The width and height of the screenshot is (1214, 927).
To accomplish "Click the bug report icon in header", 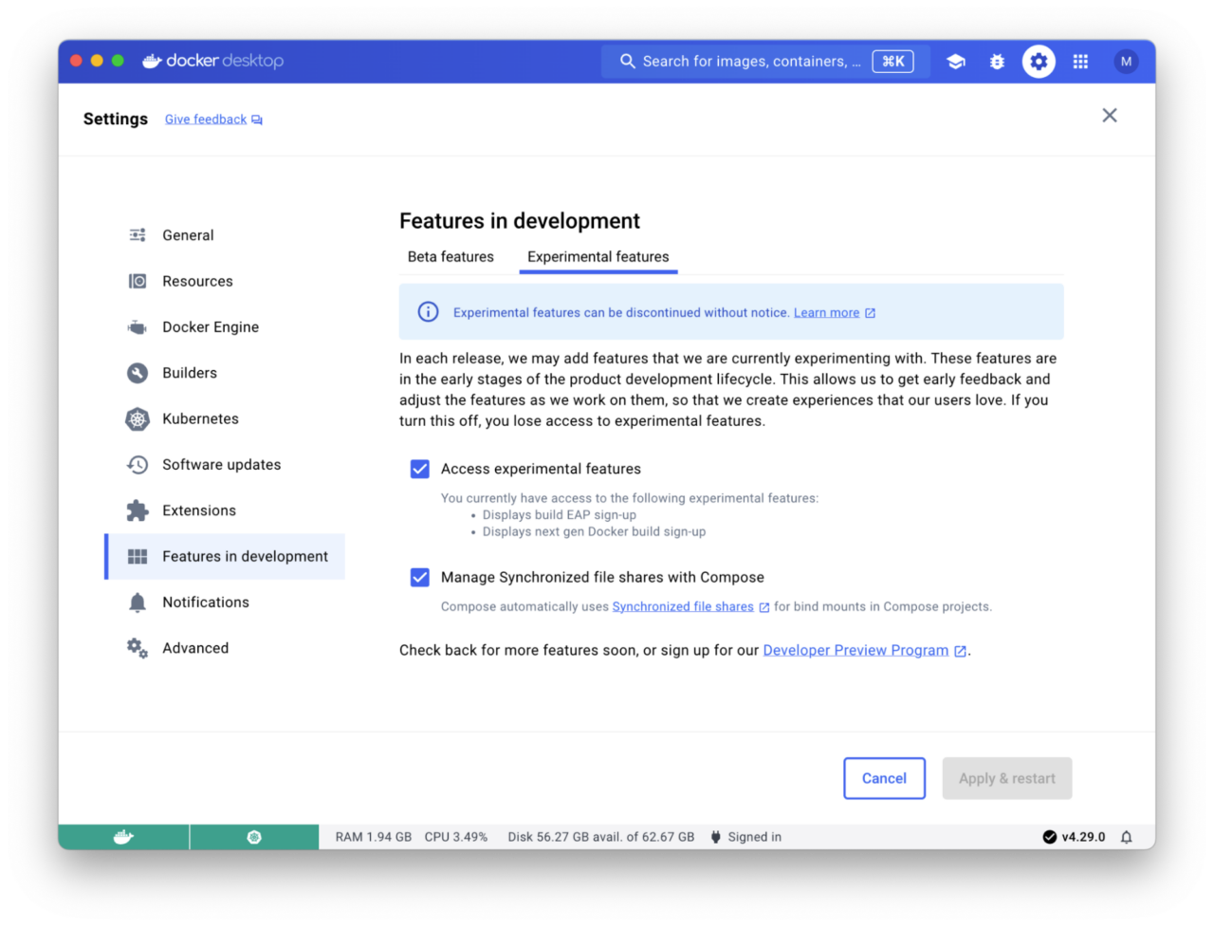I will tap(997, 61).
